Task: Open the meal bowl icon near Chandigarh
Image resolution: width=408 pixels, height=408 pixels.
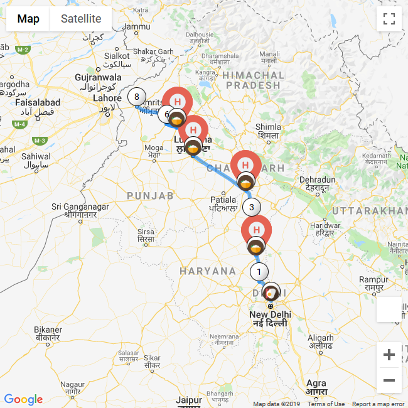Action: pyautogui.click(x=245, y=182)
